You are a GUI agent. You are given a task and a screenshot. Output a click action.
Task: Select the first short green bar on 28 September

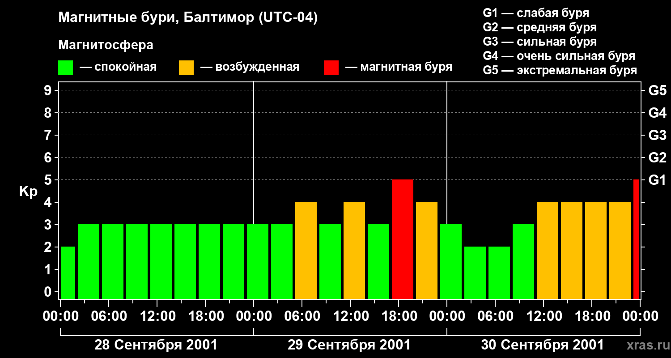pos(68,273)
